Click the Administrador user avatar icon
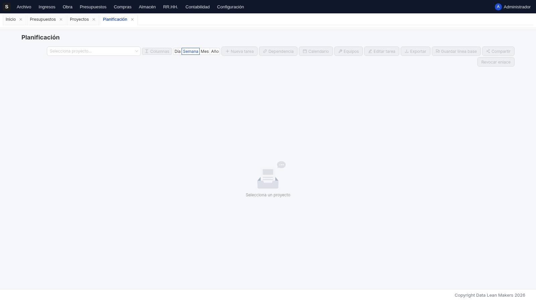The height and width of the screenshot is (301, 536). click(x=498, y=7)
